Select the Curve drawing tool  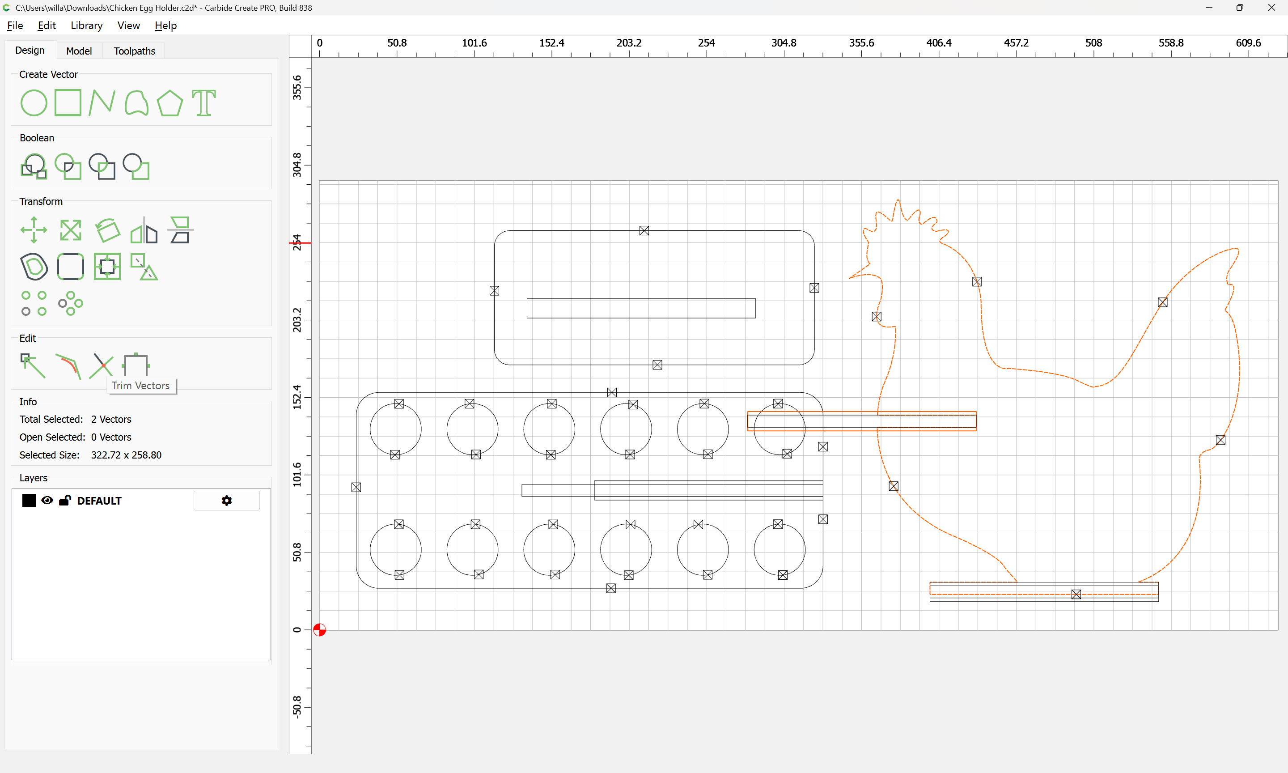[136, 102]
